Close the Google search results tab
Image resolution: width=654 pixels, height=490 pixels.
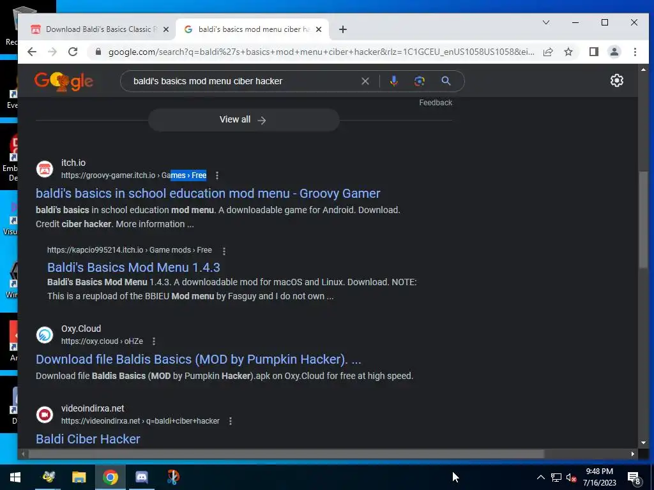click(x=319, y=29)
